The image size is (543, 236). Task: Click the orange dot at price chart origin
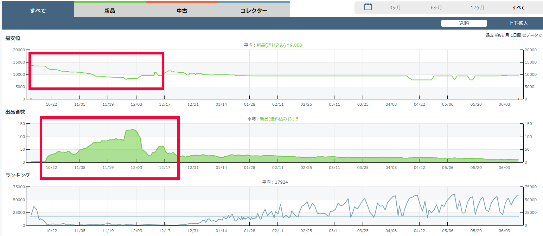click(x=31, y=99)
